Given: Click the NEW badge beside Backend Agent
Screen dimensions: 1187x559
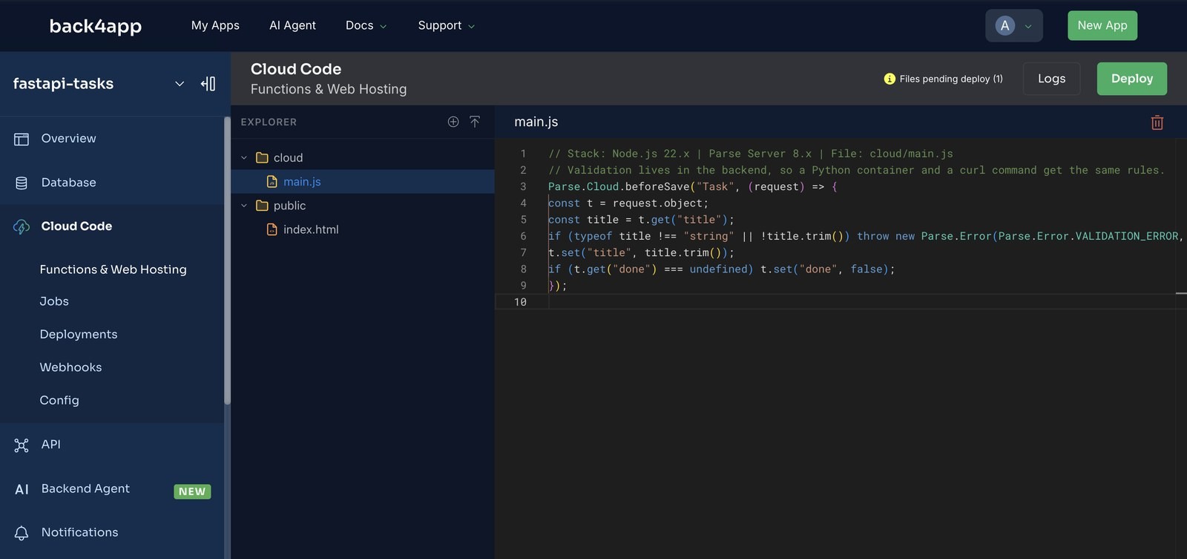Looking at the screenshot, I should tap(192, 491).
